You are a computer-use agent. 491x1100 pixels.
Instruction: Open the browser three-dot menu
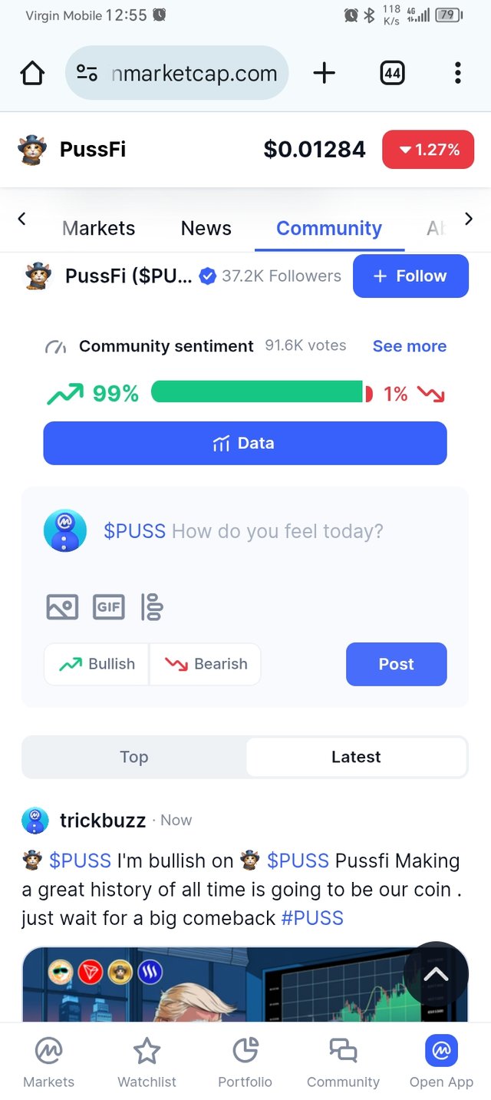point(457,73)
